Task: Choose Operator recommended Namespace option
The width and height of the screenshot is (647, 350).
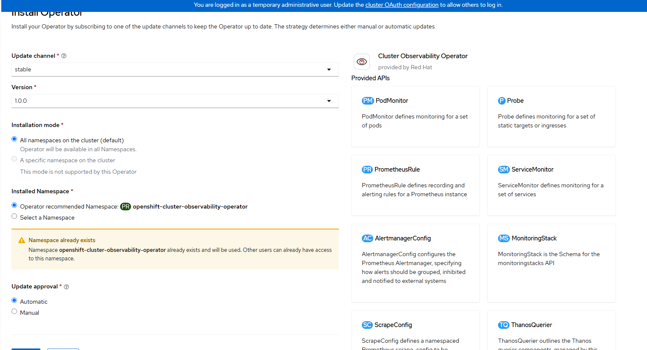Action: pyautogui.click(x=14, y=205)
